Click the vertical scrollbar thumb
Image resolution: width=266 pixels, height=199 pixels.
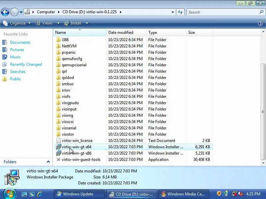tap(263, 112)
